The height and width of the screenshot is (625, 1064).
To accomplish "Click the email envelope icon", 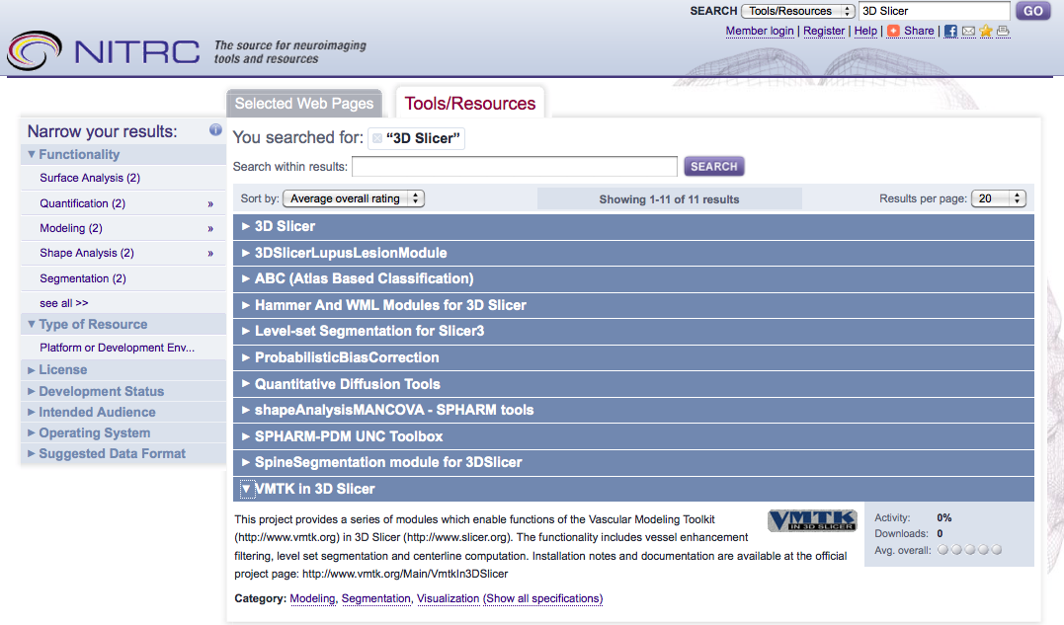I will point(968,32).
